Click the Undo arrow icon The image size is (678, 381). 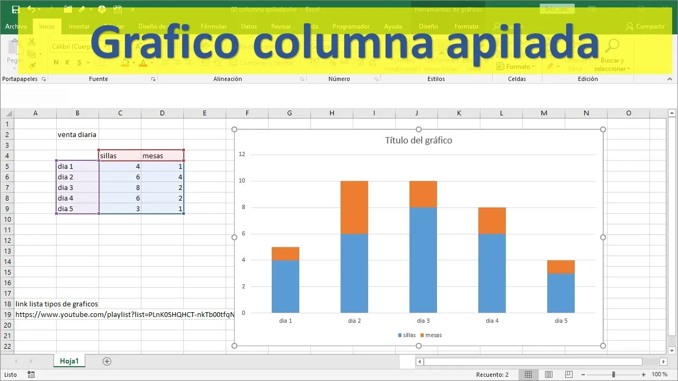point(31,9)
